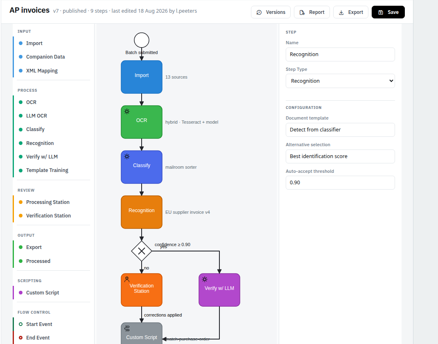Select the gray Custom Script node
438x344 pixels.
(142, 333)
